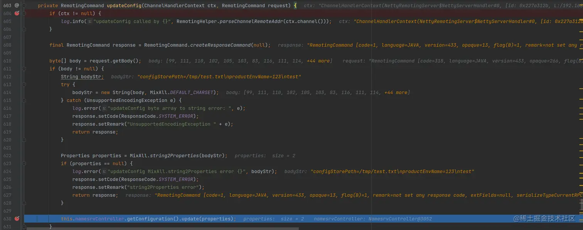Collapse the updateConfig method at line 603
583x230 pixels.
(x=24, y=5)
